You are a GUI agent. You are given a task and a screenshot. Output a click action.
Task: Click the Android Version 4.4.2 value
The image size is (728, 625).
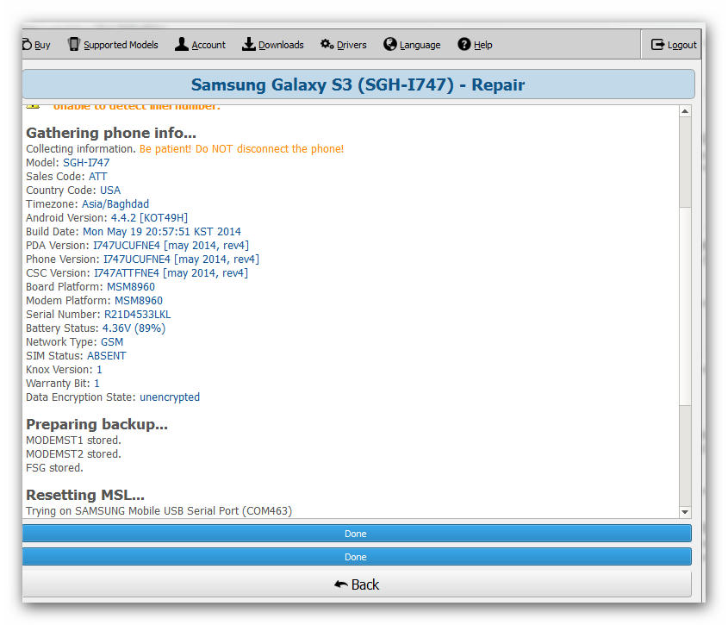click(x=149, y=217)
